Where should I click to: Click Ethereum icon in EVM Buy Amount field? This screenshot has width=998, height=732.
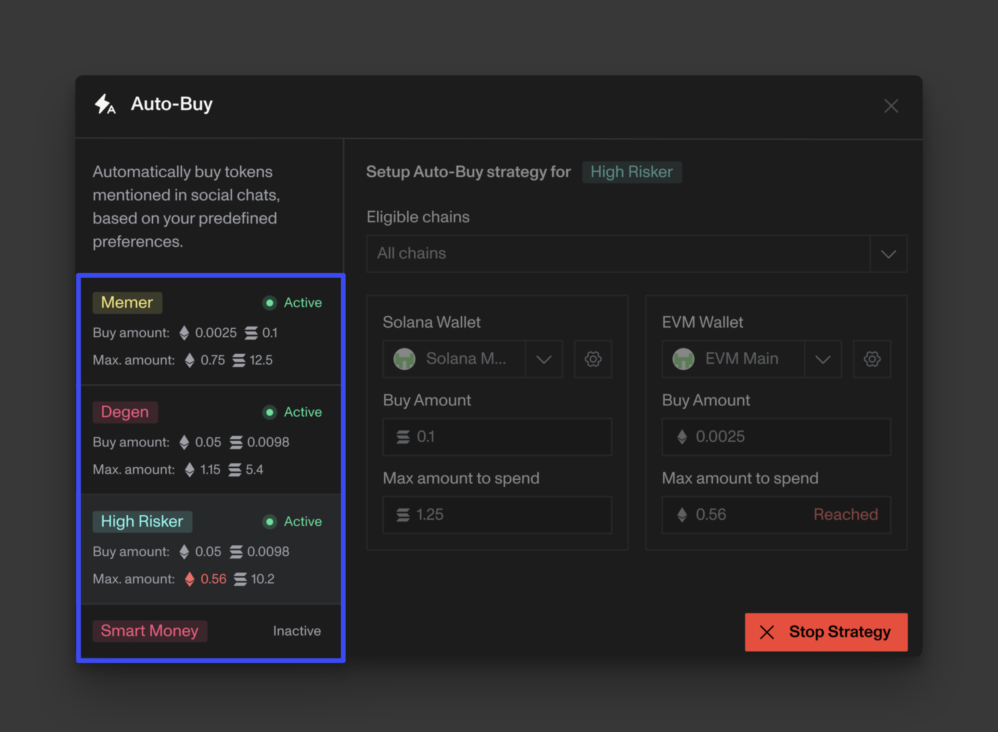pos(682,437)
